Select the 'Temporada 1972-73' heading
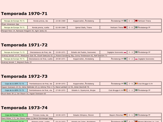The image size is (163, 122). [24, 76]
